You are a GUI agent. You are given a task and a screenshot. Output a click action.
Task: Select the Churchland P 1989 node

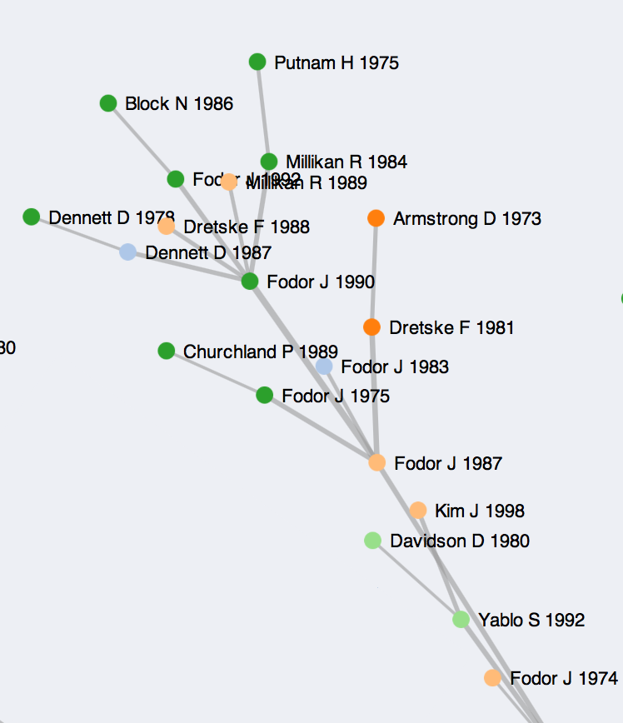click(x=166, y=351)
